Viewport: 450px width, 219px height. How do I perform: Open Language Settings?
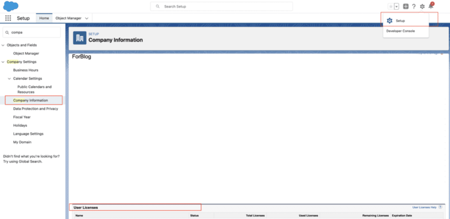(x=29, y=134)
